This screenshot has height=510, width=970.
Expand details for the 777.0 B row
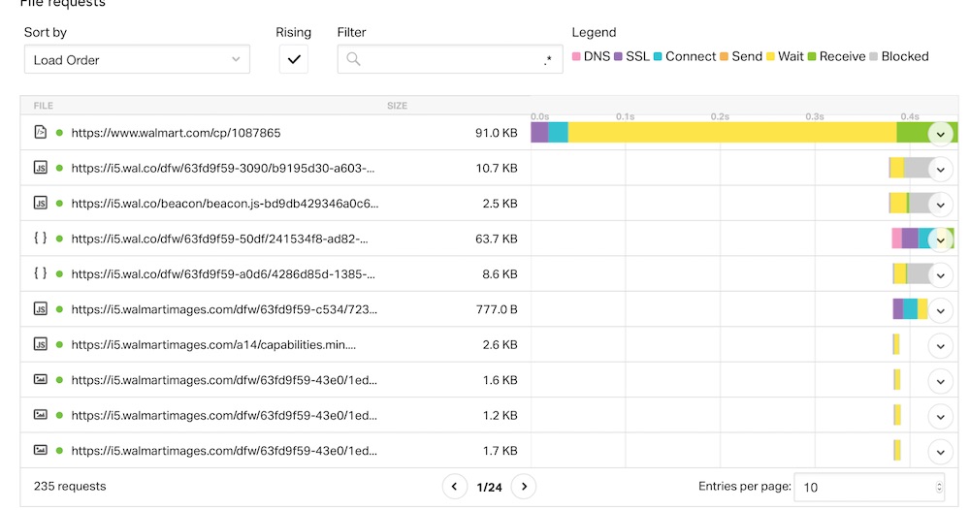(x=940, y=310)
